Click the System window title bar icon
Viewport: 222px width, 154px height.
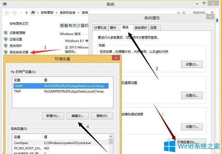[x=5, y=4]
